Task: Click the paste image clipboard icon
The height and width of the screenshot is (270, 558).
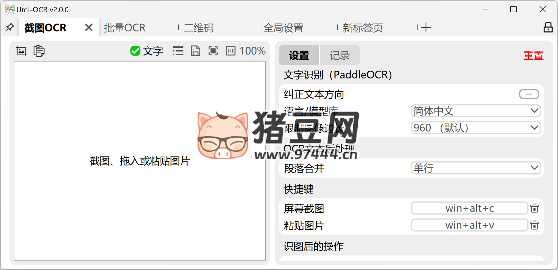Action: click(39, 51)
